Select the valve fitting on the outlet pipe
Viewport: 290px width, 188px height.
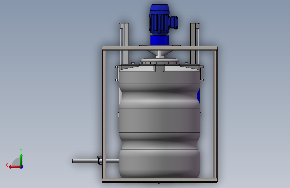99,161
